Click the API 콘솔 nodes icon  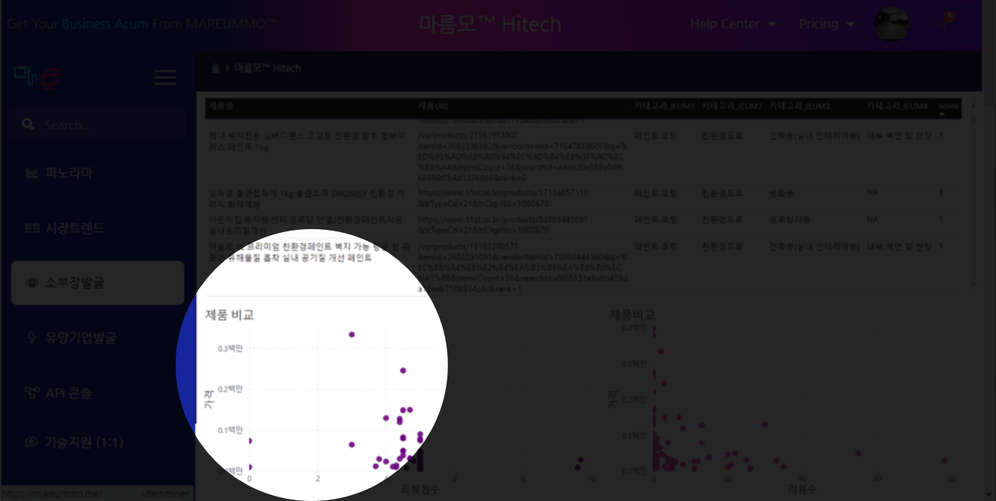(32, 393)
